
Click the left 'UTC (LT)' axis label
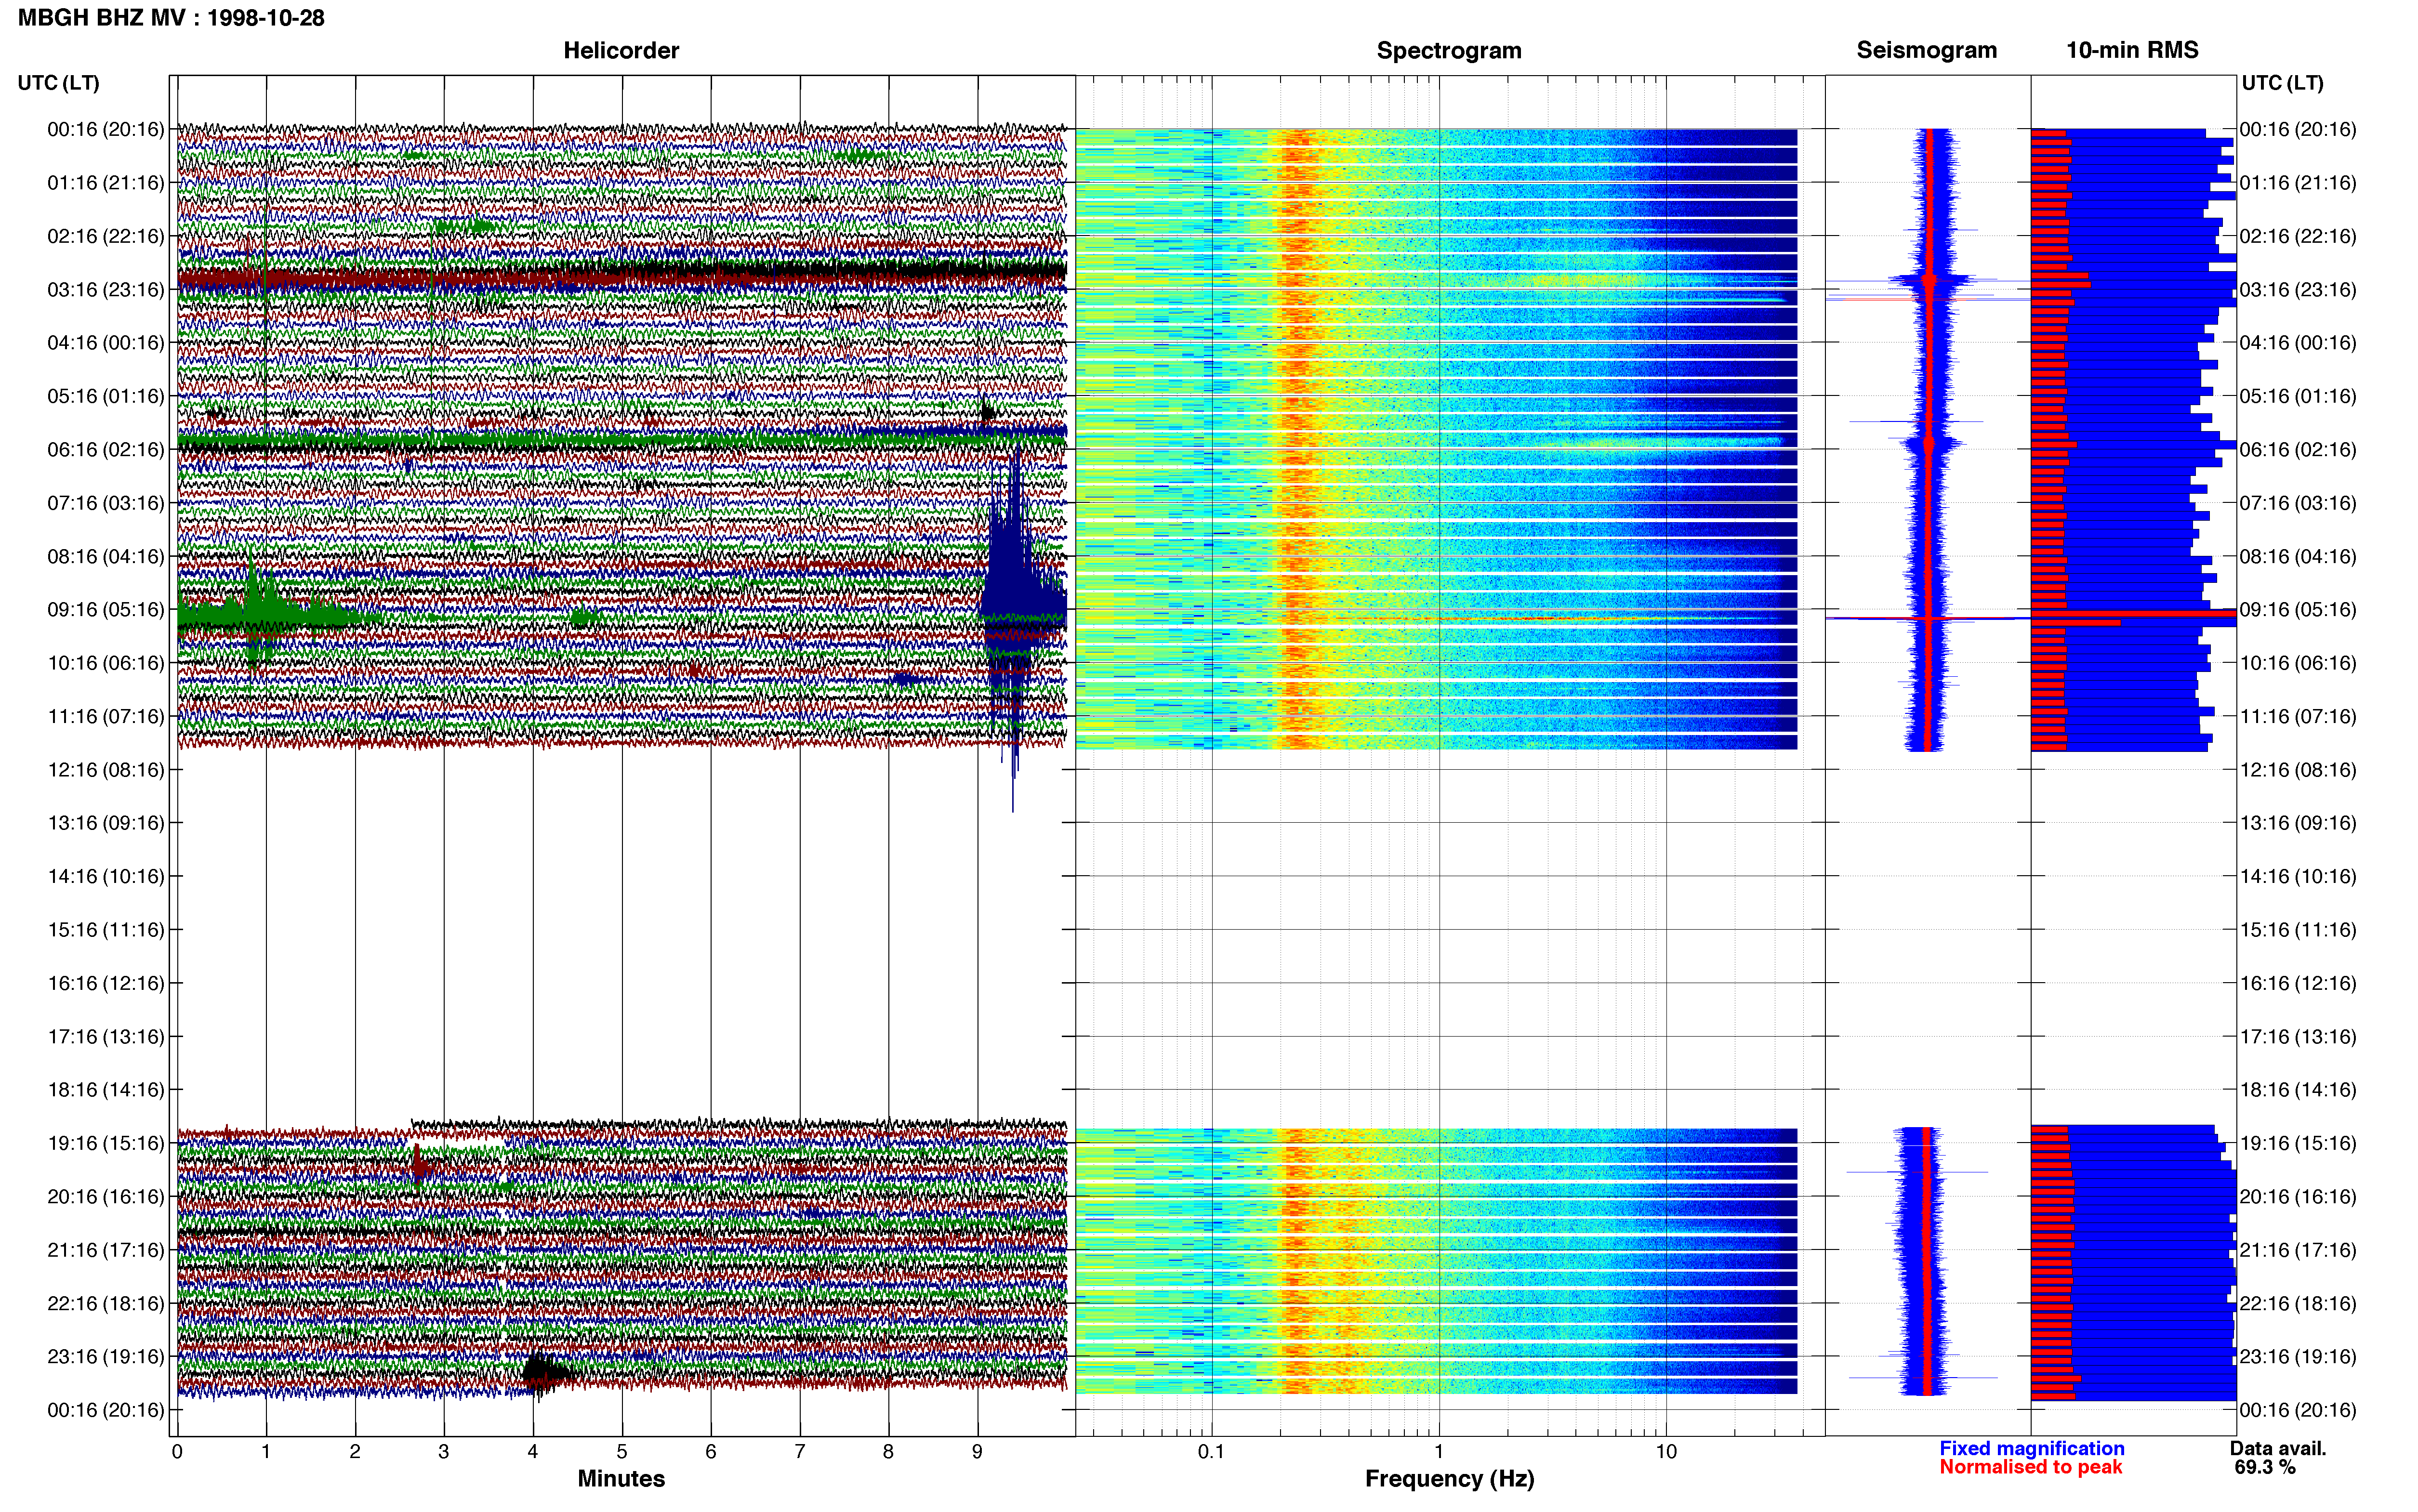[58, 83]
